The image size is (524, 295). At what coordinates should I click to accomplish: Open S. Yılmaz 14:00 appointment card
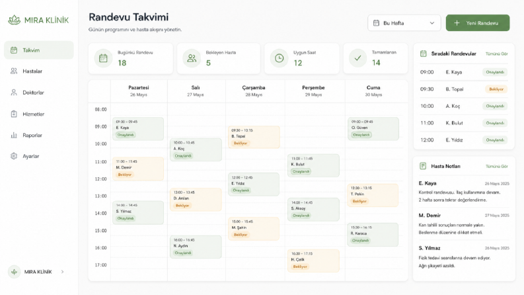pyautogui.click(x=138, y=212)
